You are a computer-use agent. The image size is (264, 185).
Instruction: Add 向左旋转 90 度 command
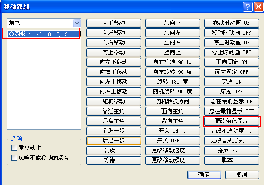coord(173,72)
